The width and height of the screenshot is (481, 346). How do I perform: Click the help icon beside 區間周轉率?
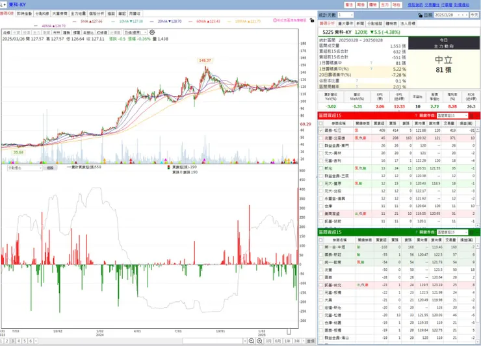tap(357, 86)
